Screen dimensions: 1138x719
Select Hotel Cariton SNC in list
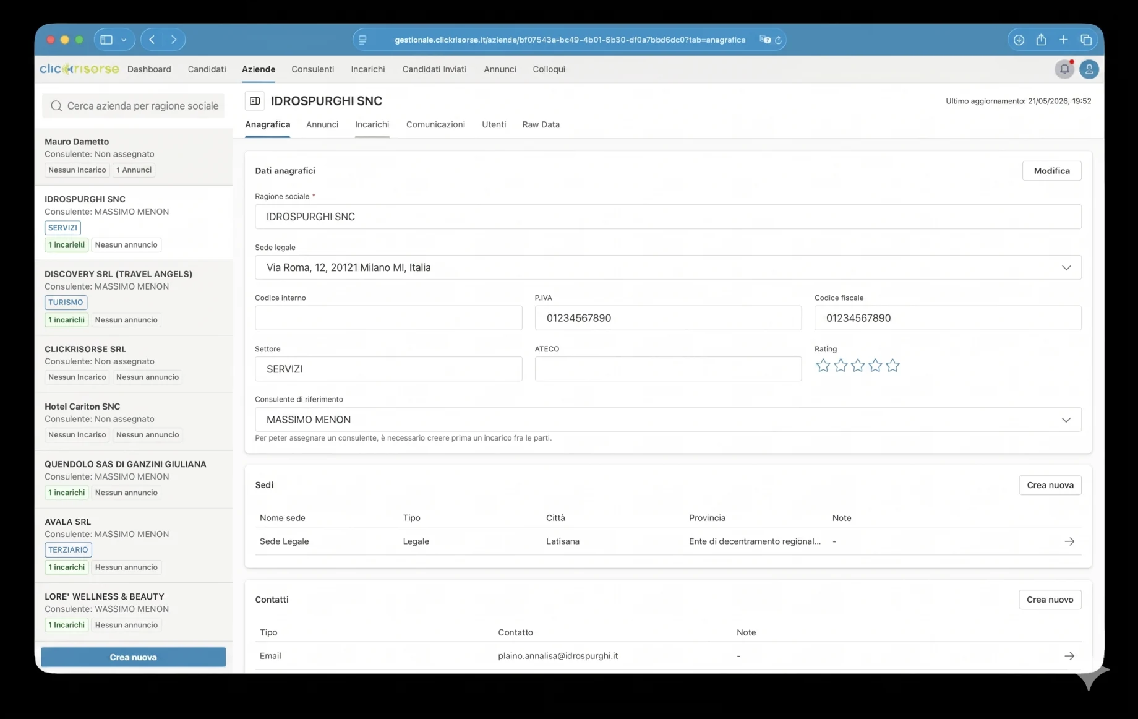coord(133,421)
